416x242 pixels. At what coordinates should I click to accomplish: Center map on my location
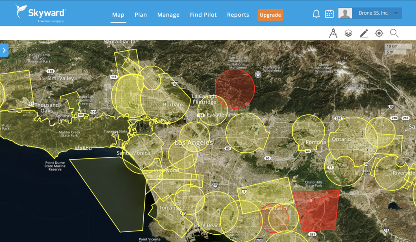coord(379,33)
